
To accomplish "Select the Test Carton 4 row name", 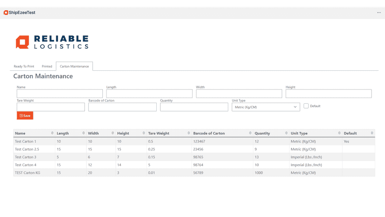I will (26, 165).
